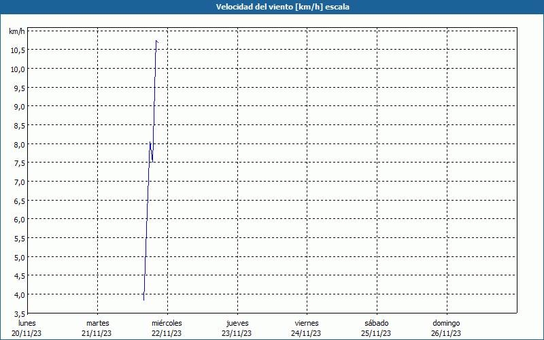Click the 4,0 y-axis label
Screen dimensions: 544x340
pyautogui.click(x=19, y=295)
